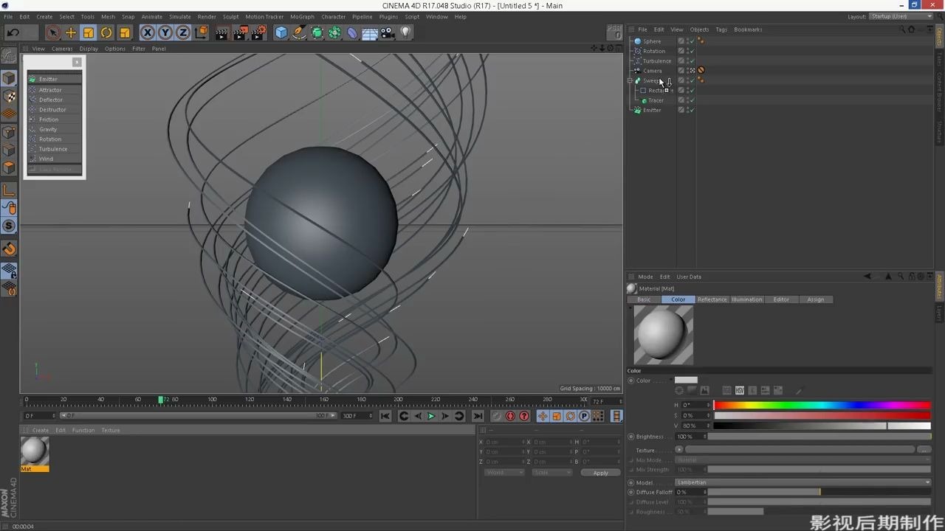Open the material Model dropdown set to Lambertian
The image size is (945, 531).
(803, 482)
